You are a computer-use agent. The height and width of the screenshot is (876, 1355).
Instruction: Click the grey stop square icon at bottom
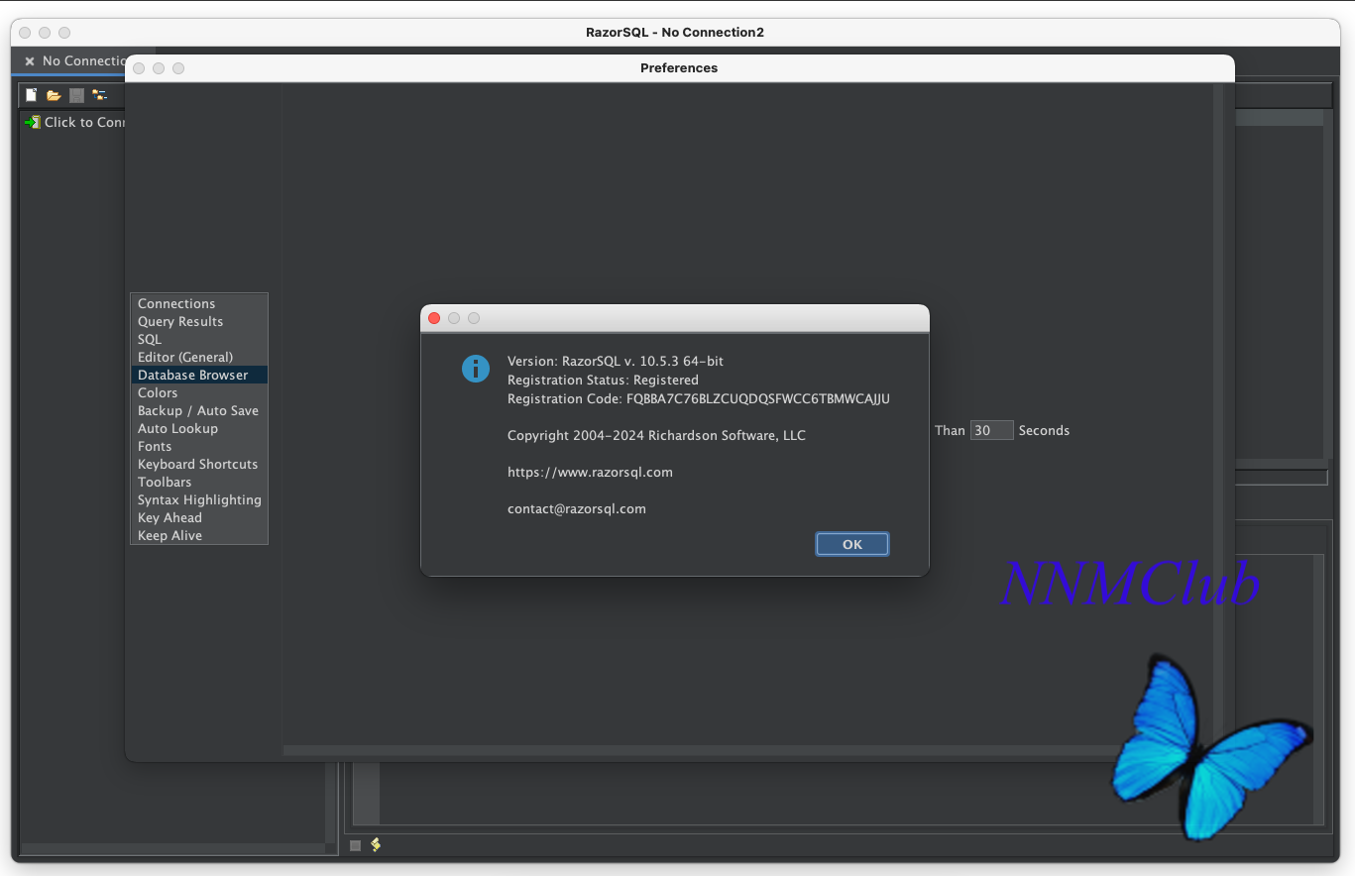[355, 845]
